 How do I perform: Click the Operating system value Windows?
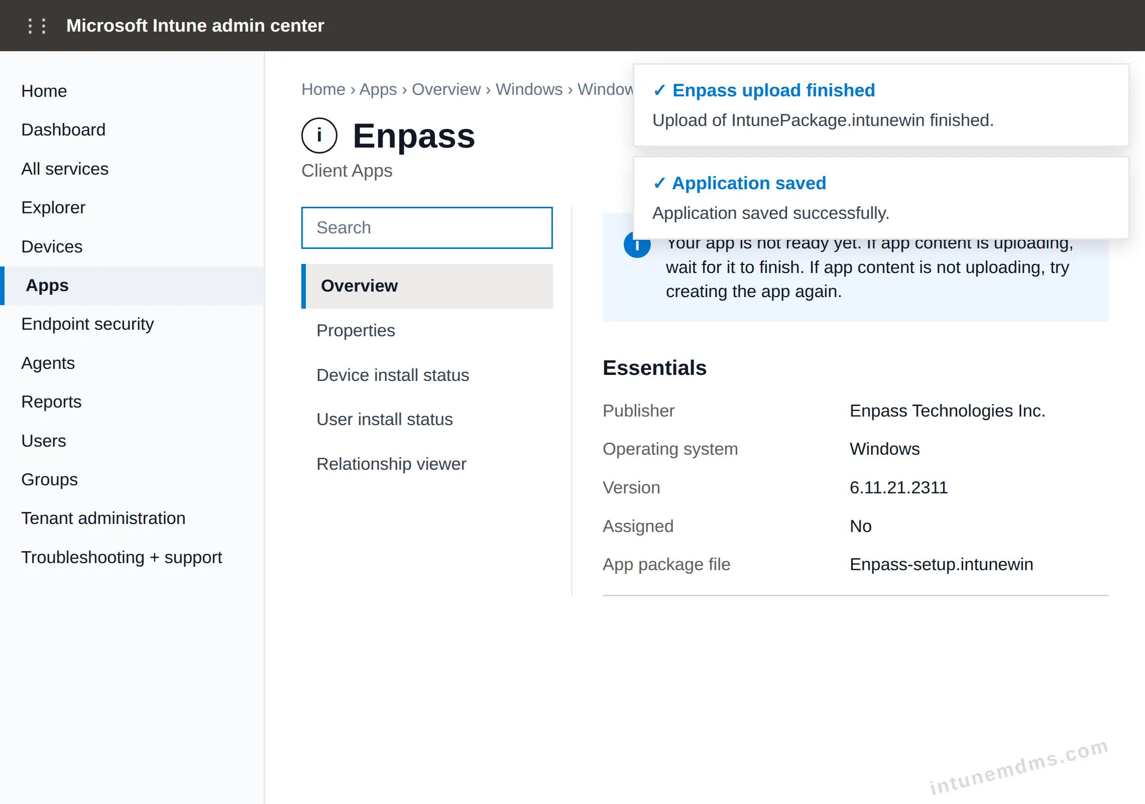[x=884, y=449]
